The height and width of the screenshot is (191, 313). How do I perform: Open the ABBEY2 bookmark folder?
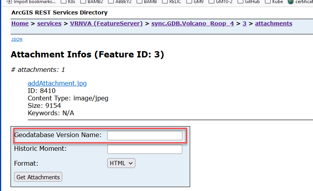click(x=120, y=2)
